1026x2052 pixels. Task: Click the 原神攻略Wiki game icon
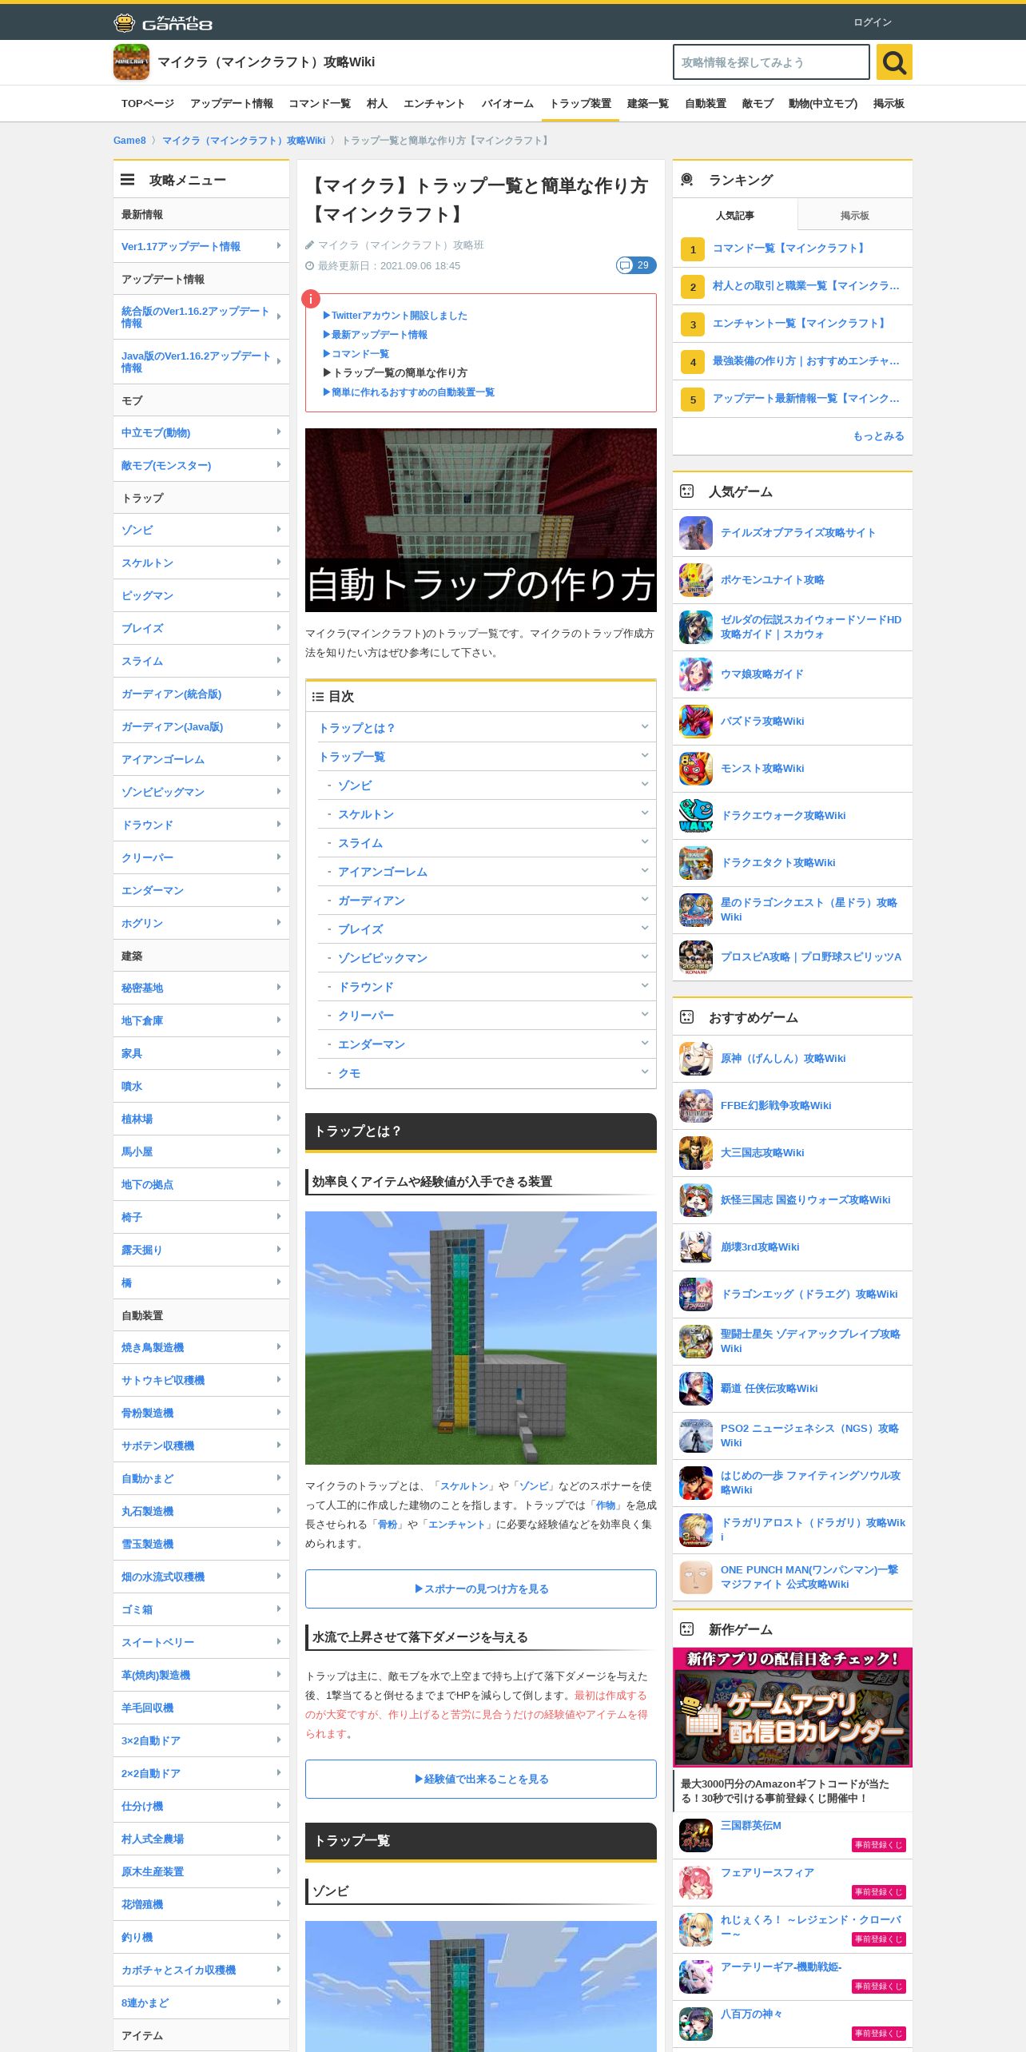pos(696,1059)
